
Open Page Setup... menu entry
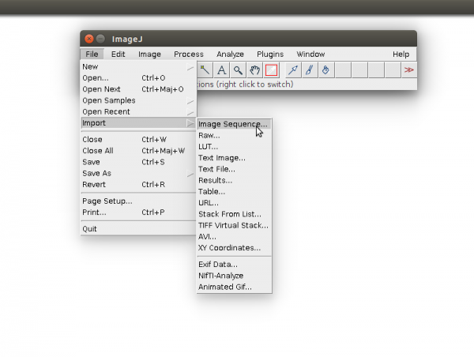coord(139,201)
